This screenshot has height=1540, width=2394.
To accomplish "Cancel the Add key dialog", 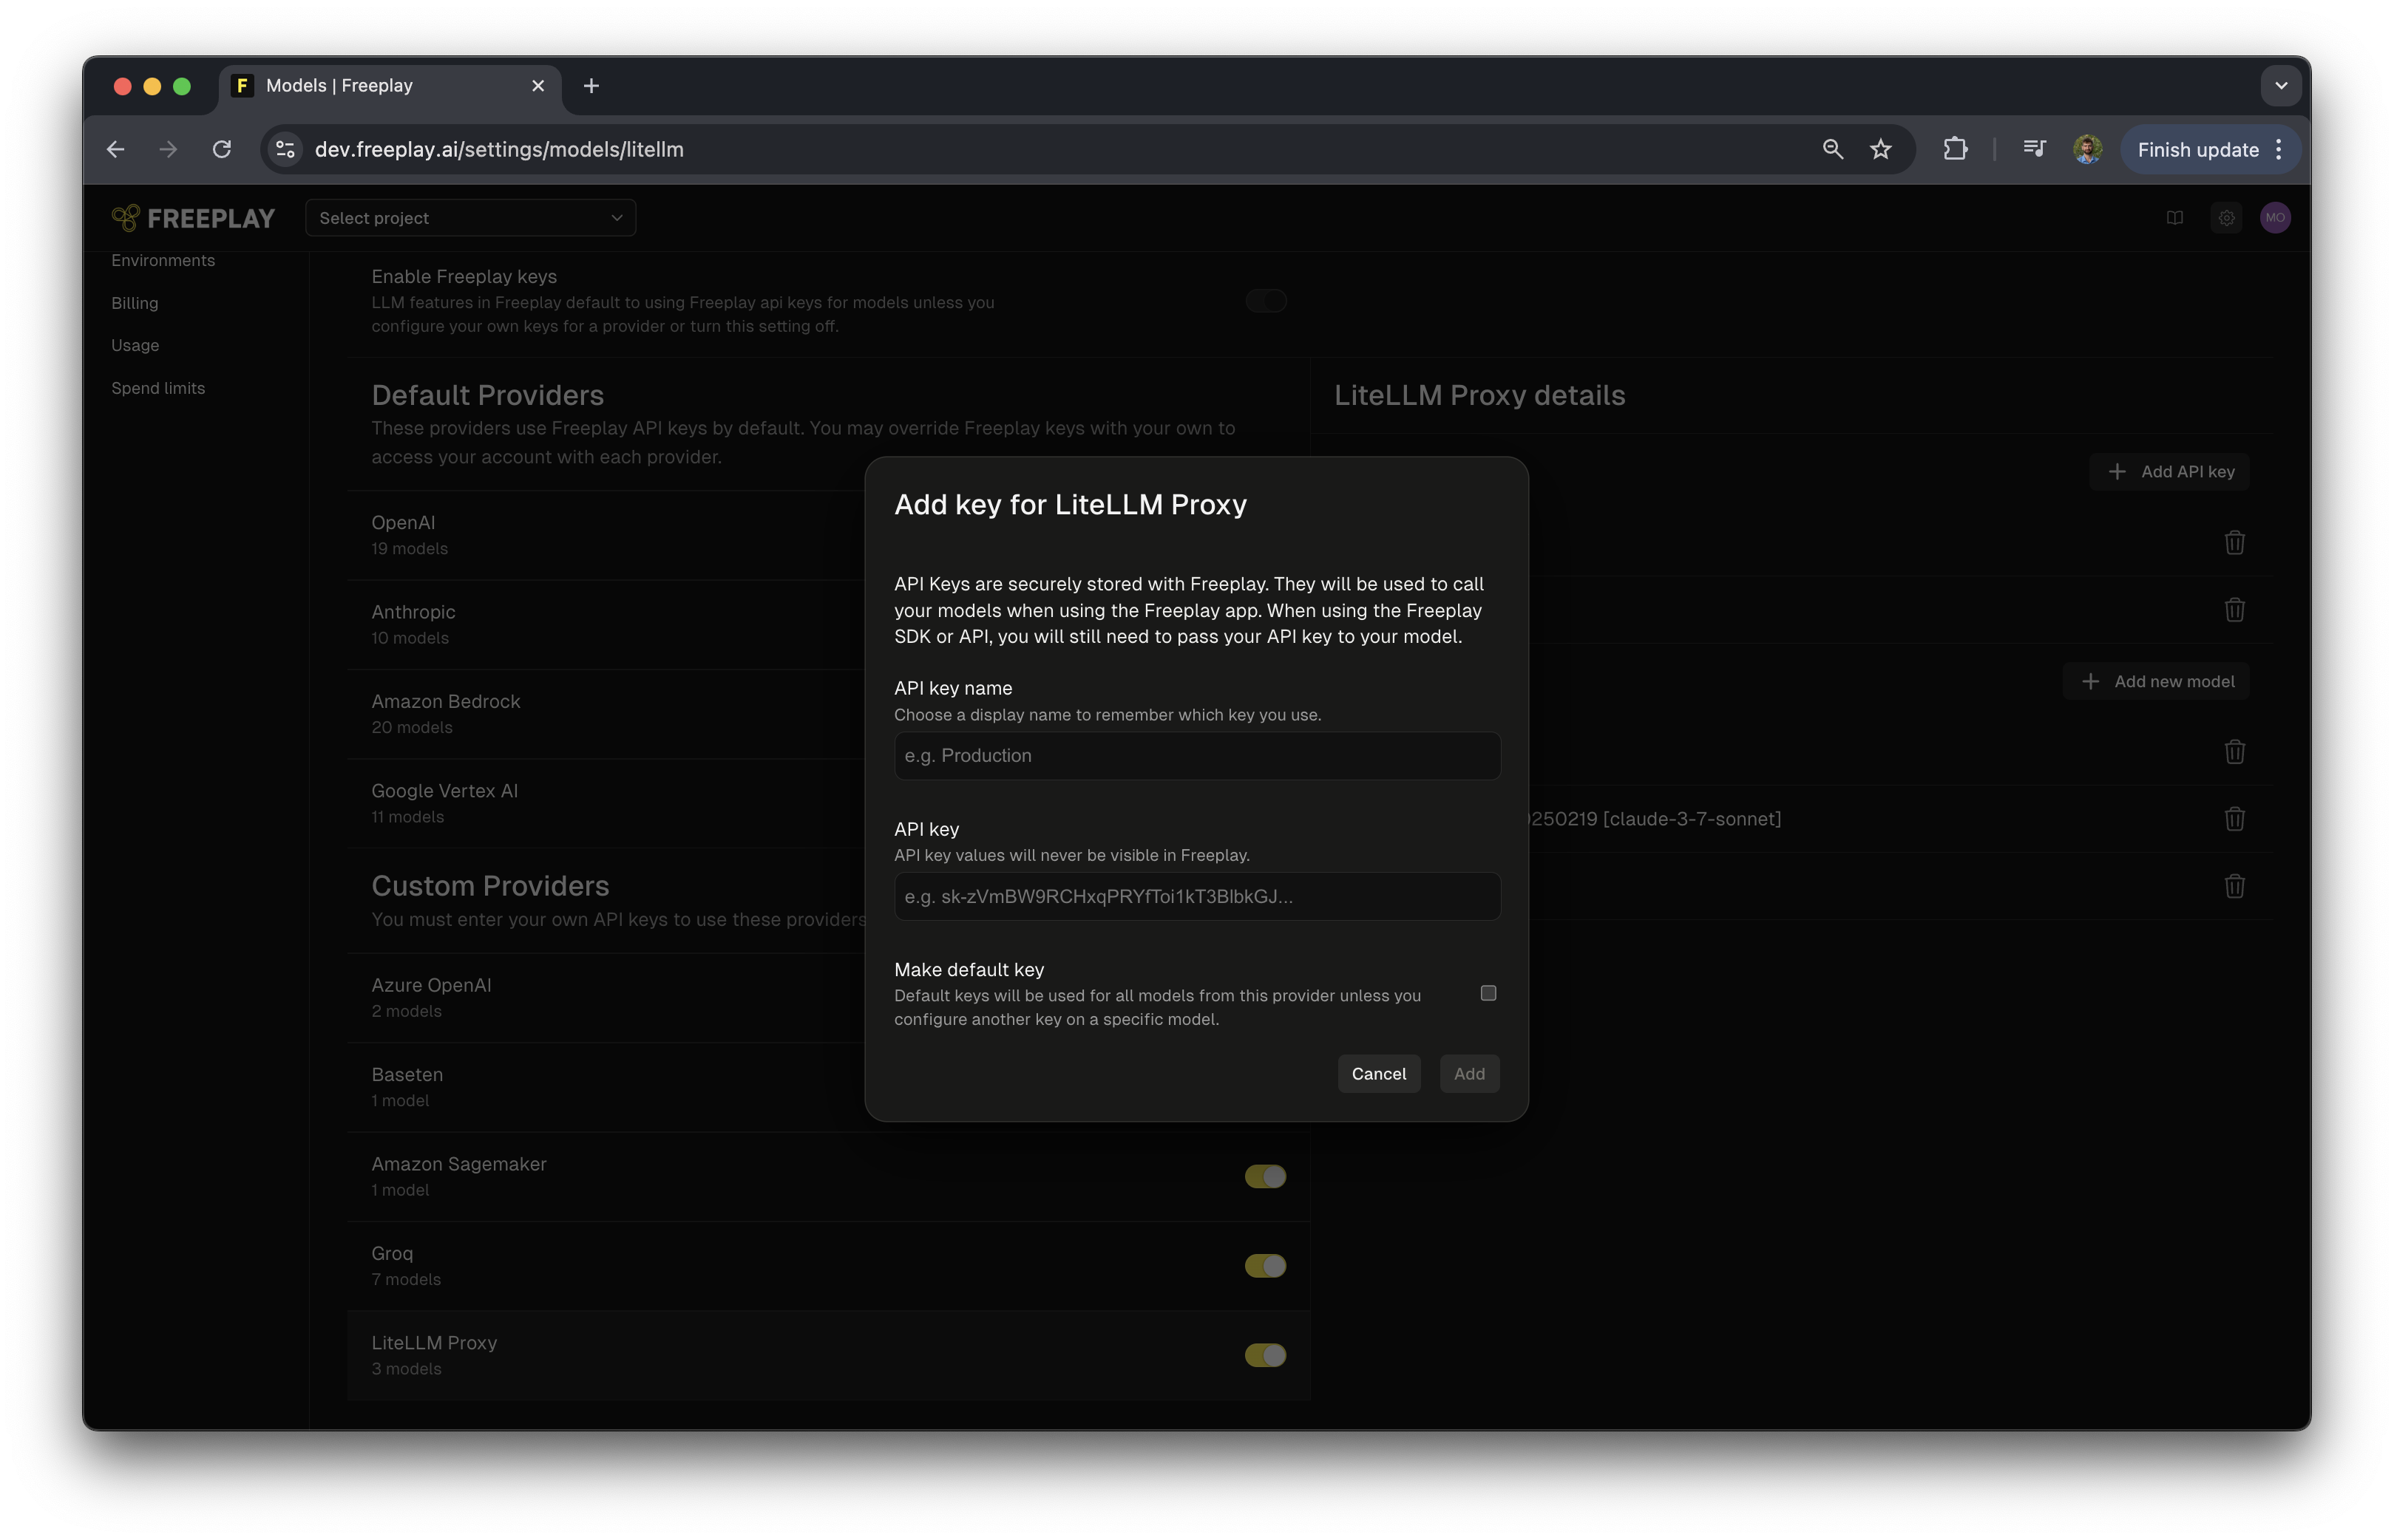I will [1377, 1073].
